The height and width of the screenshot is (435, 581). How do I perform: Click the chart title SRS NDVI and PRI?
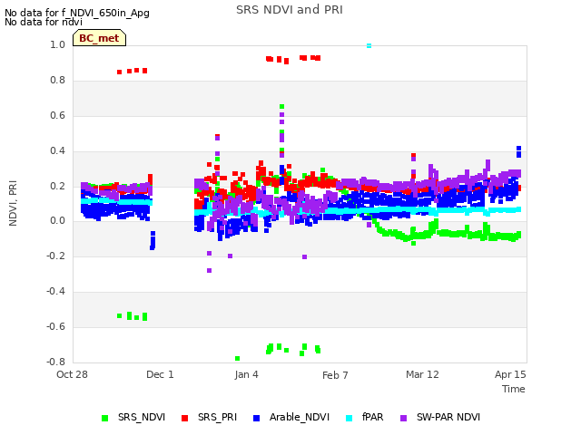(x=290, y=10)
